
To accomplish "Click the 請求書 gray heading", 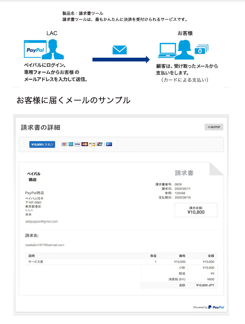I will coord(184,173).
